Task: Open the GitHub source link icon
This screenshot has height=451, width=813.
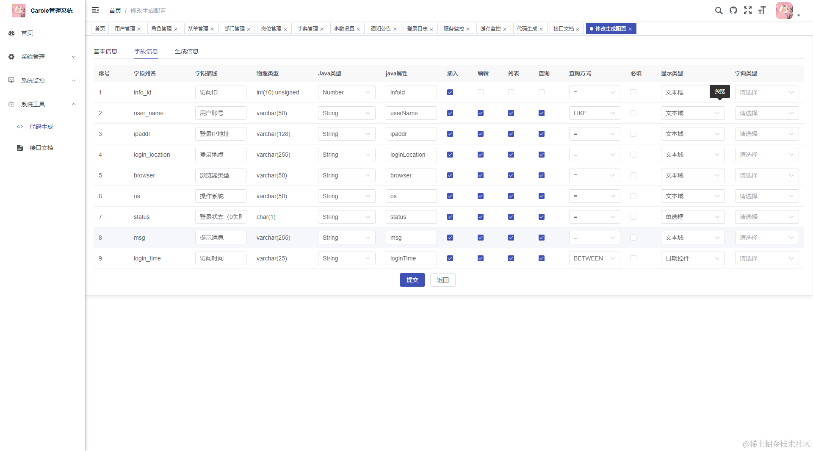Action: click(733, 11)
